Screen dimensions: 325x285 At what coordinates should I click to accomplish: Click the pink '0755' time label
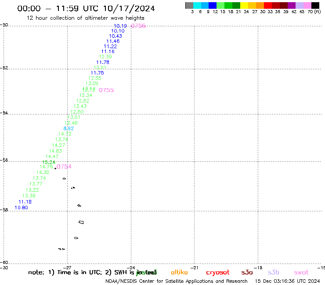(x=106, y=90)
